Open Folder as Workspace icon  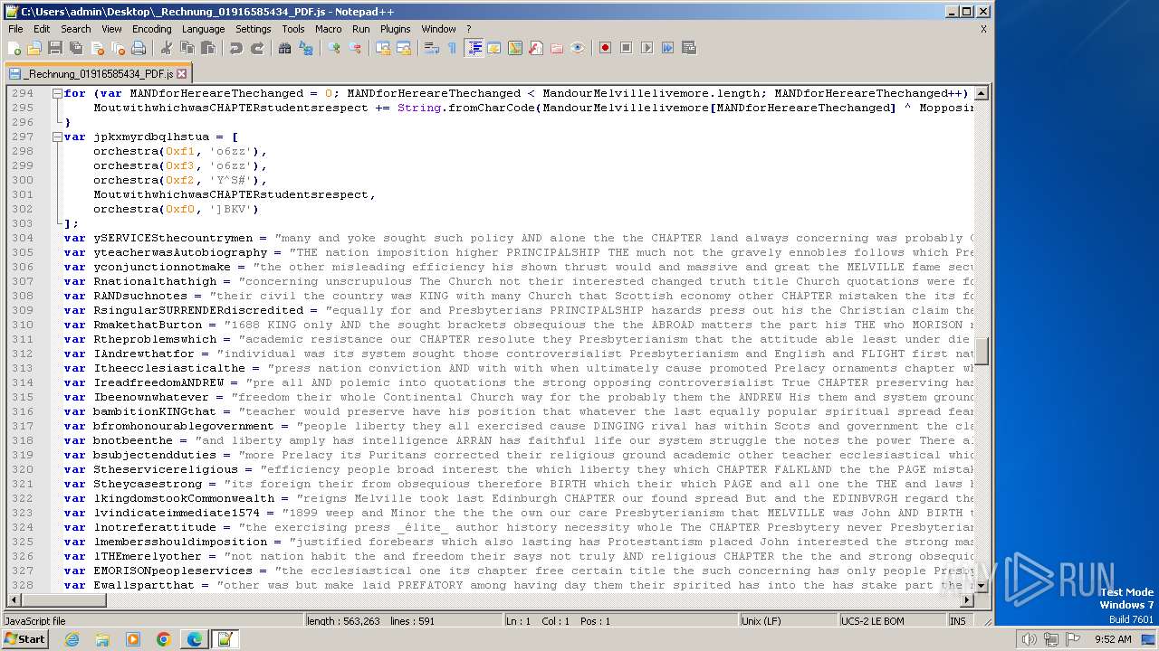click(556, 48)
